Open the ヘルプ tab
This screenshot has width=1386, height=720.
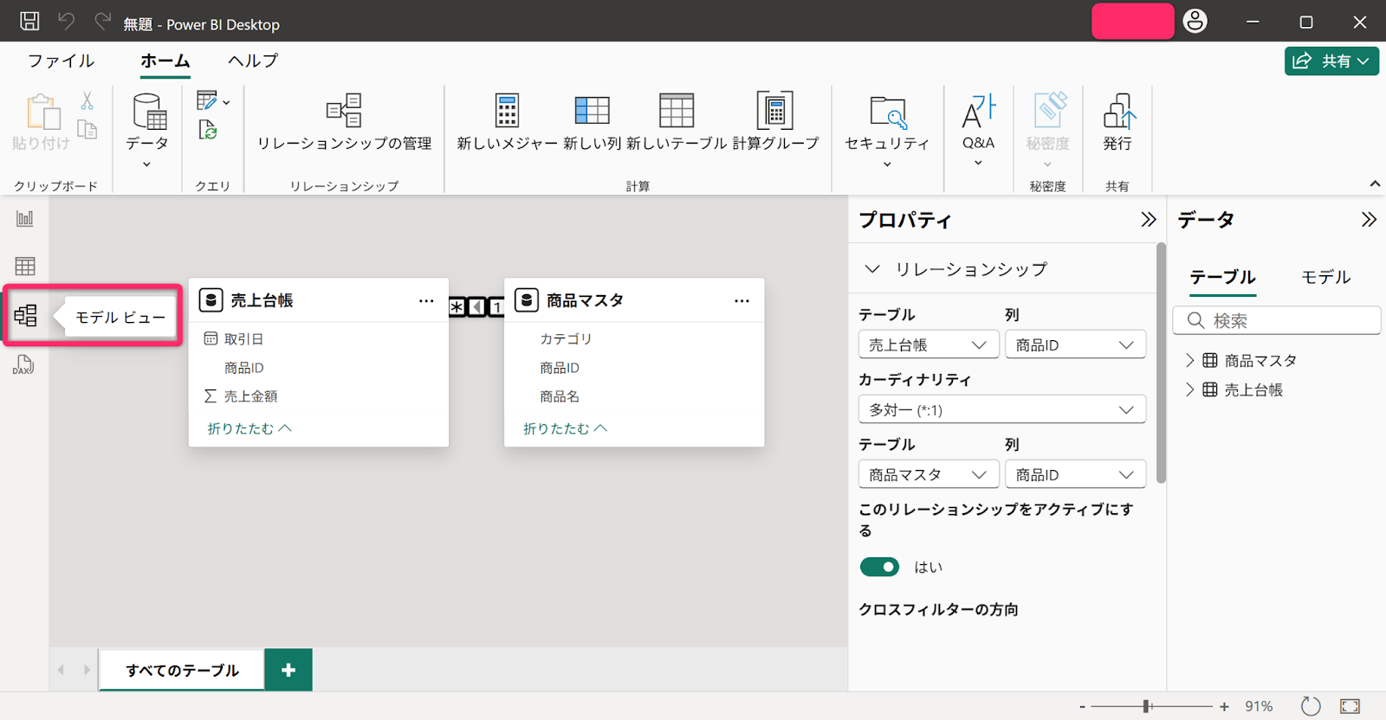click(253, 61)
